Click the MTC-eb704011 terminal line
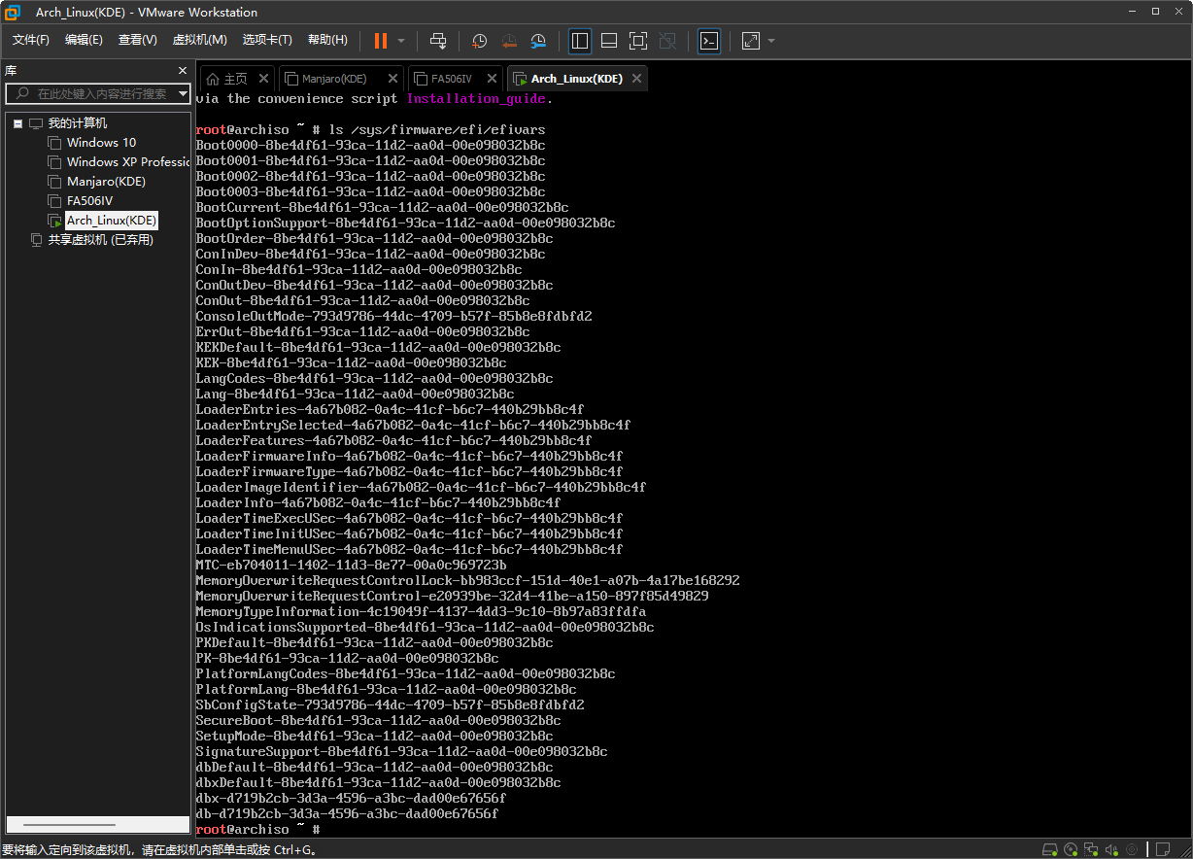The width and height of the screenshot is (1193, 859). [x=351, y=565]
